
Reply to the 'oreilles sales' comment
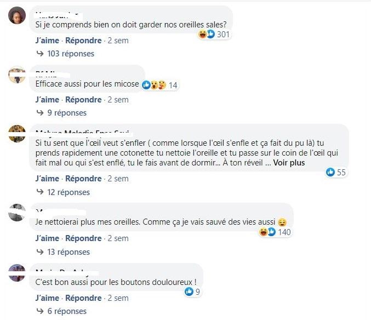(83, 41)
